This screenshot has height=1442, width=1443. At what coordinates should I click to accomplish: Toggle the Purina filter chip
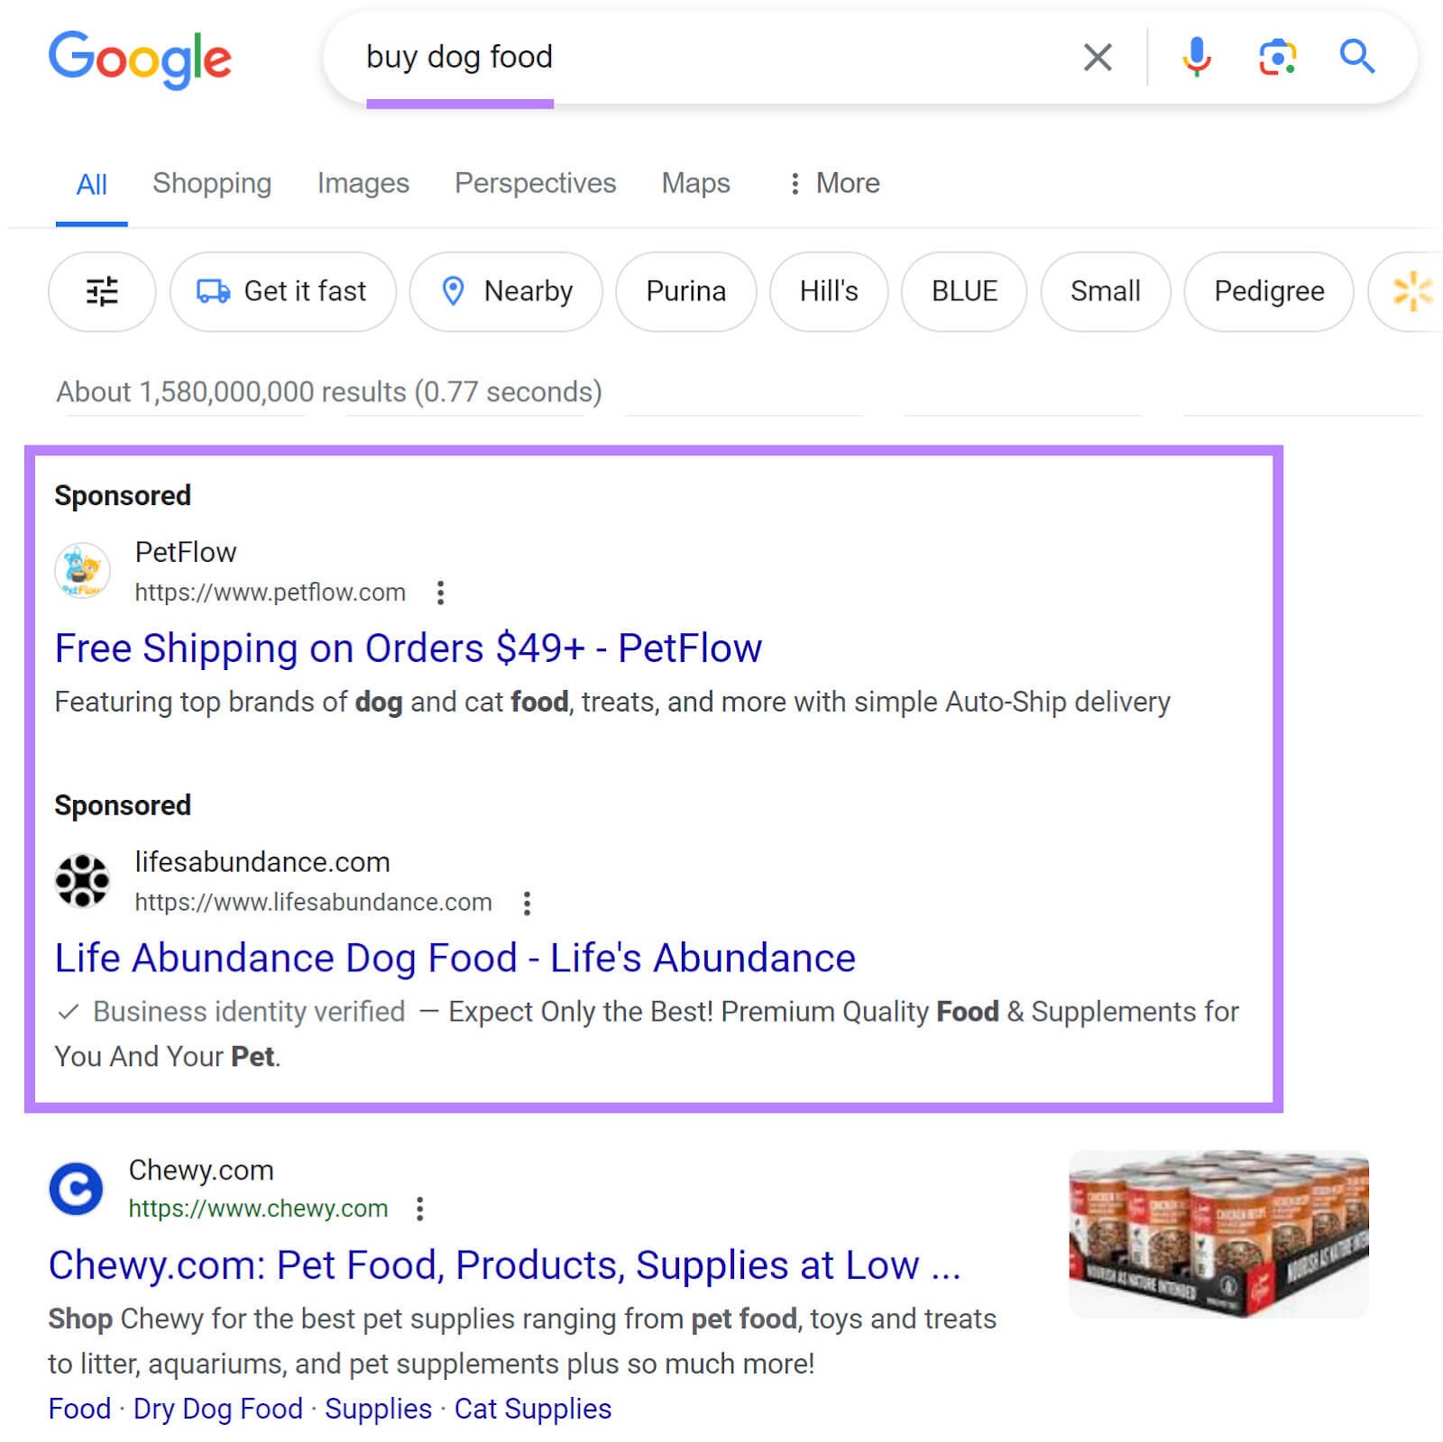(685, 291)
